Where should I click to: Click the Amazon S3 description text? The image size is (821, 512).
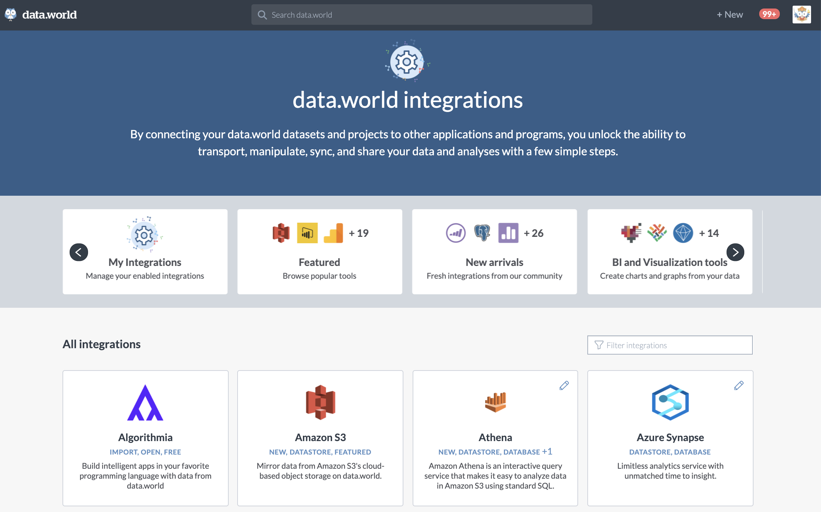point(320,471)
